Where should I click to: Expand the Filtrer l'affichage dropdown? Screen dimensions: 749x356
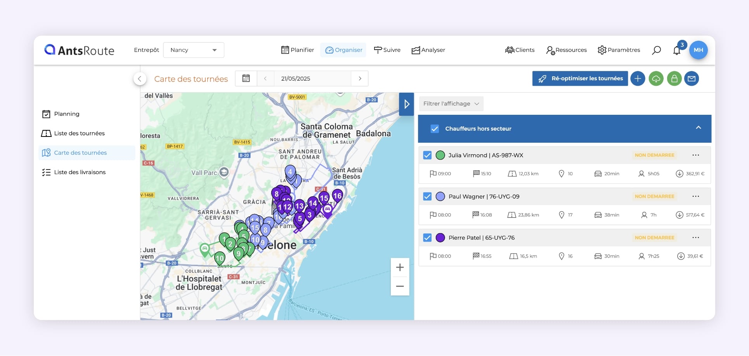451,104
